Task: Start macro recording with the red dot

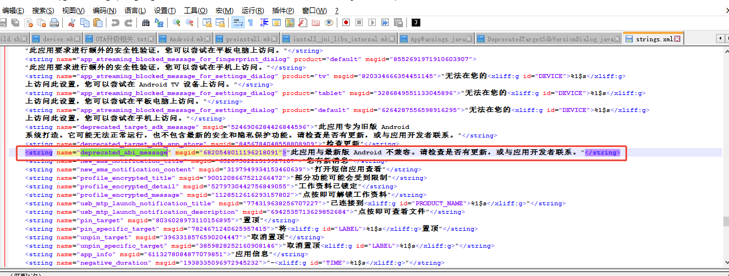Action: point(346,23)
